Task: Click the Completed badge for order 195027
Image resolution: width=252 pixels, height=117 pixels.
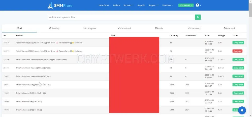Action: (238, 76)
